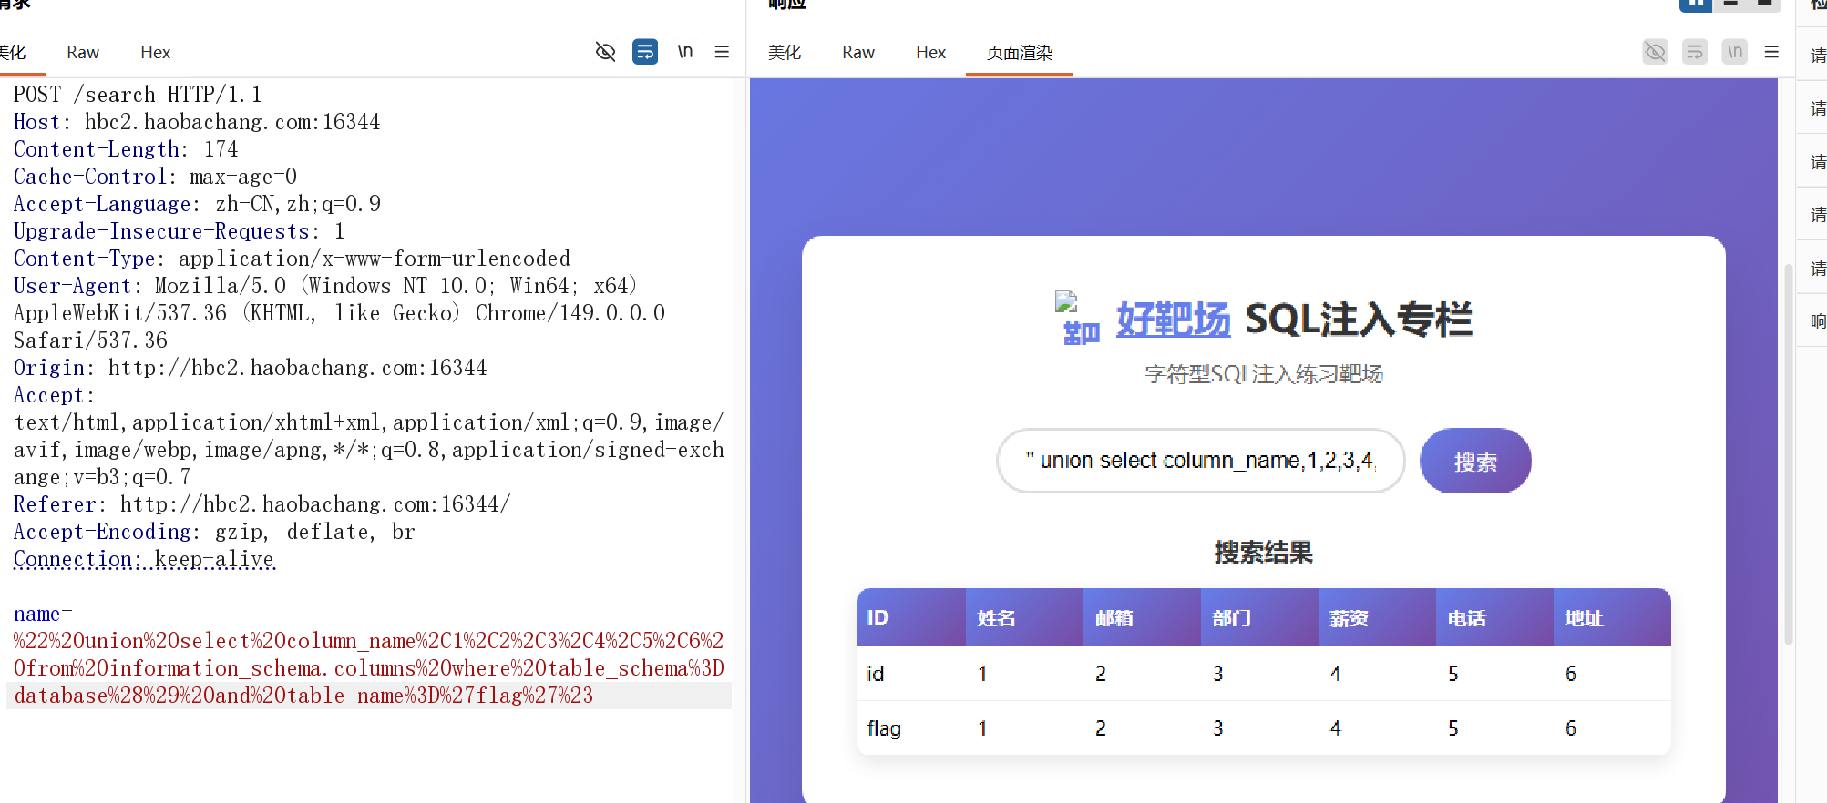Click the ID column header
Screen dimensions: 1827x803
click(911, 617)
